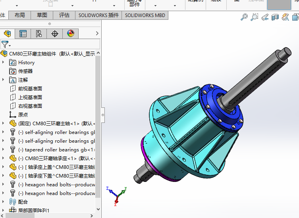Click the Zoom to Fit magnifier icon

(x=244, y=17)
